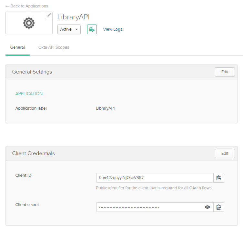Click the LibraryAPI application label value

pos(105,108)
